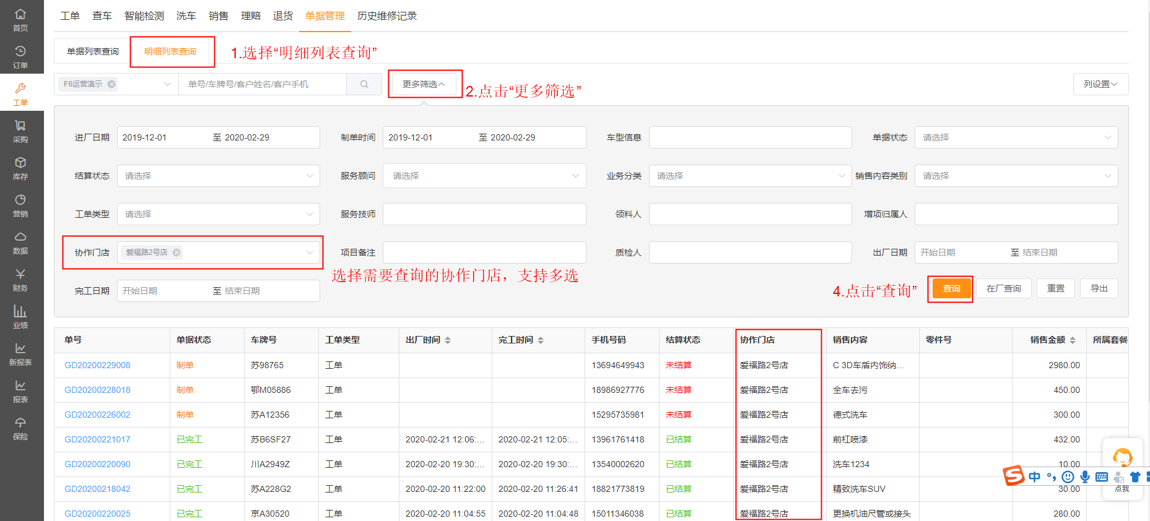Click the 质检人 input field
Screen dimensions: 1150x521
(x=751, y=252)
